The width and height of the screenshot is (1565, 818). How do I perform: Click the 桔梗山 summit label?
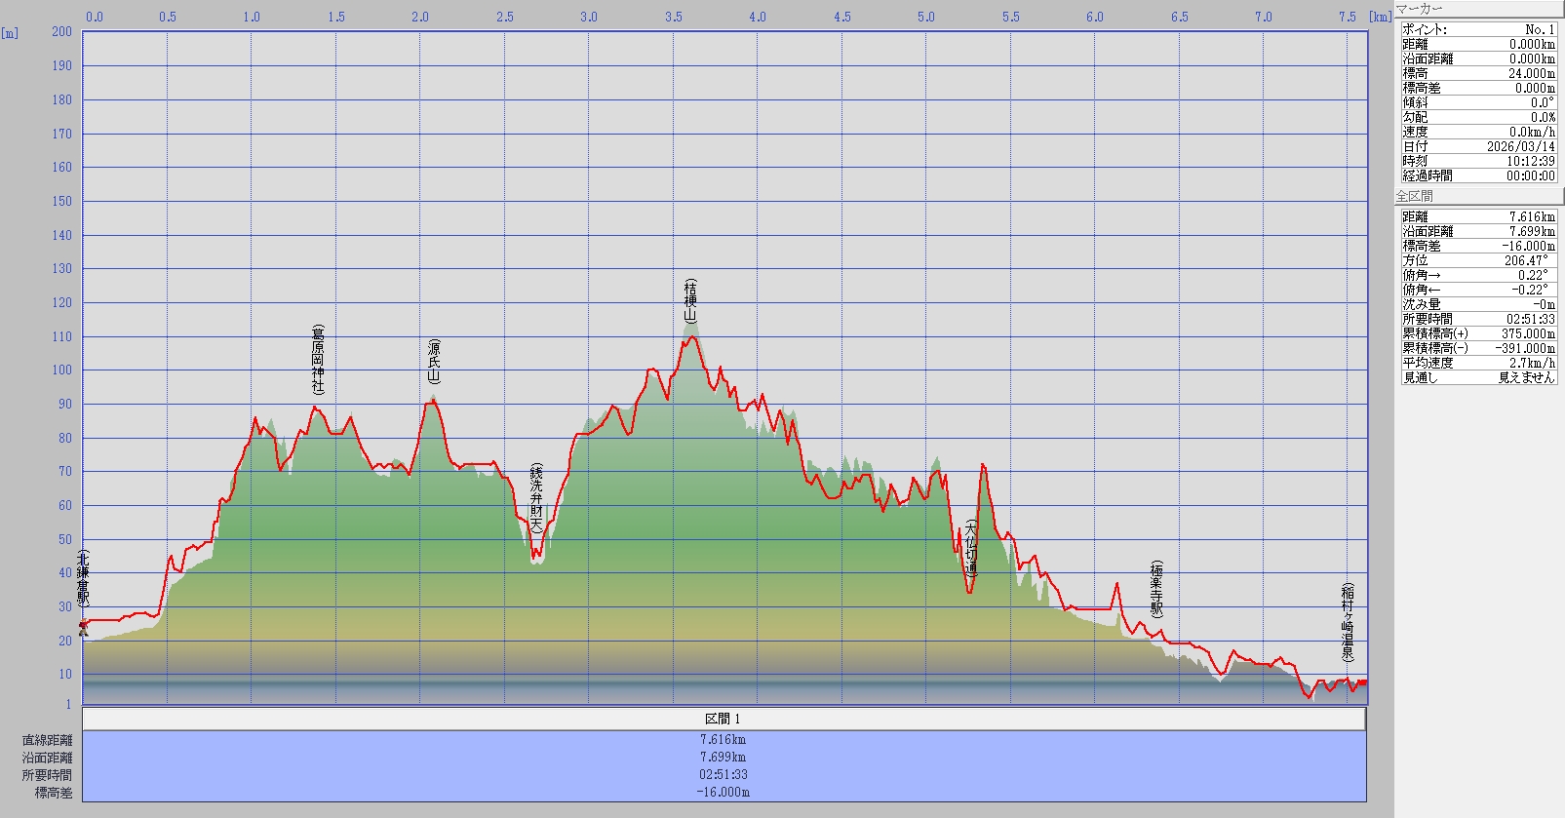pos(690,302)
